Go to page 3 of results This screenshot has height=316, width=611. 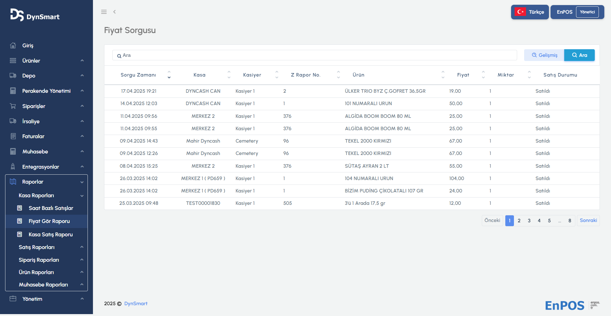[x=529, y=221]
